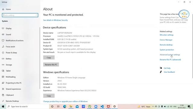Open weather widget showing 18°C Haze
193x109 pixels.
tap(144, 107)
